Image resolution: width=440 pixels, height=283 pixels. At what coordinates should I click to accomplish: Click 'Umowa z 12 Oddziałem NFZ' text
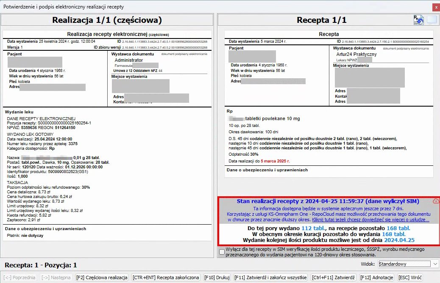point(136,71)
